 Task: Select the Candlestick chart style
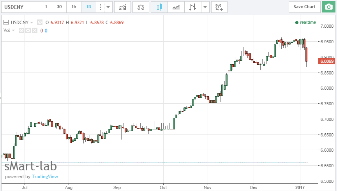[x=159, y=7]
